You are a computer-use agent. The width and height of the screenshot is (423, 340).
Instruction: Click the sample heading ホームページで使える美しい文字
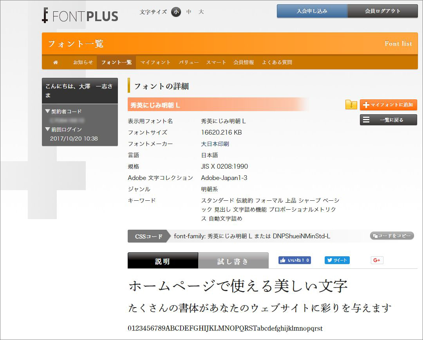pyautogui.click(x=238, y=286)
